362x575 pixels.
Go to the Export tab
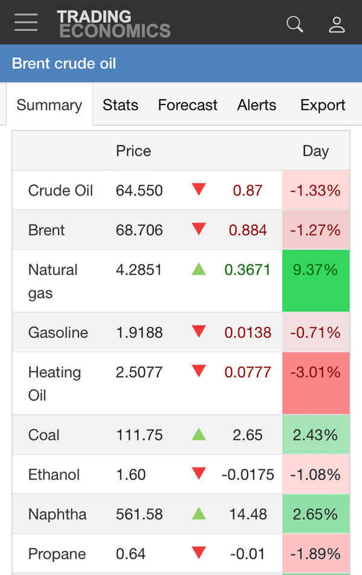tap(323, 104)
